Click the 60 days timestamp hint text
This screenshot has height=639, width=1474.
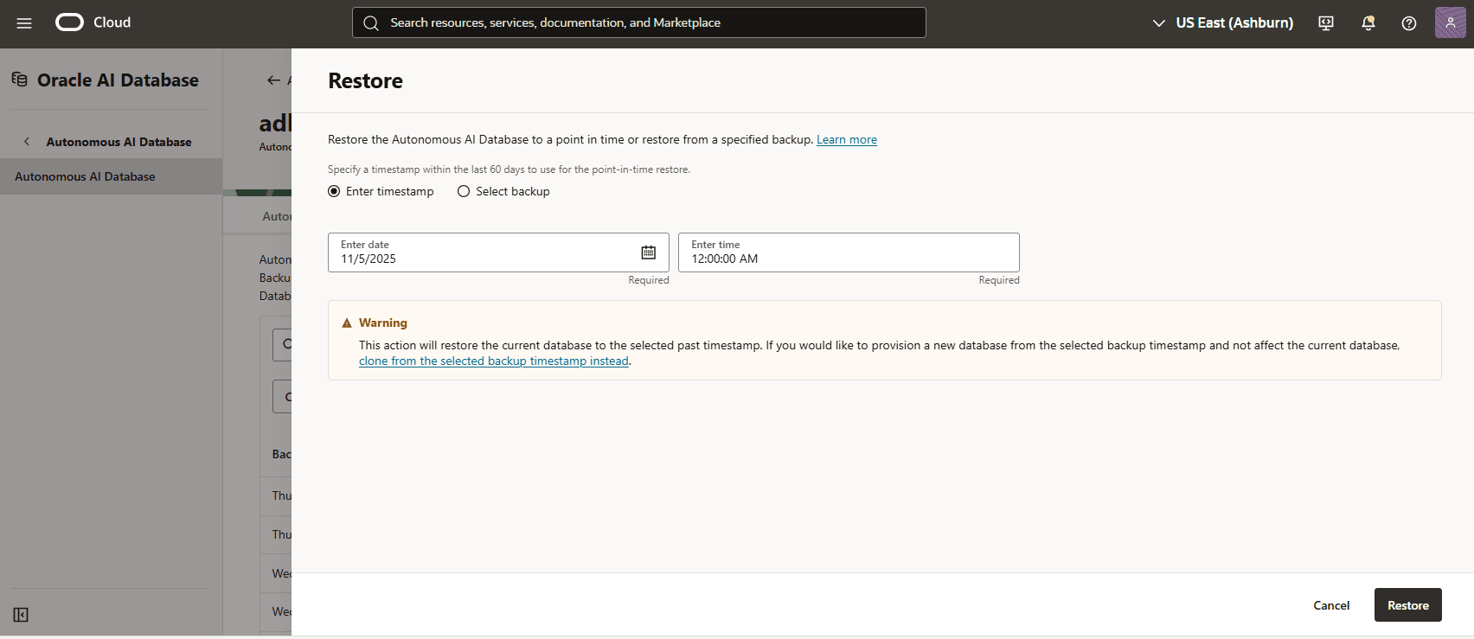(x=509, y=169)
